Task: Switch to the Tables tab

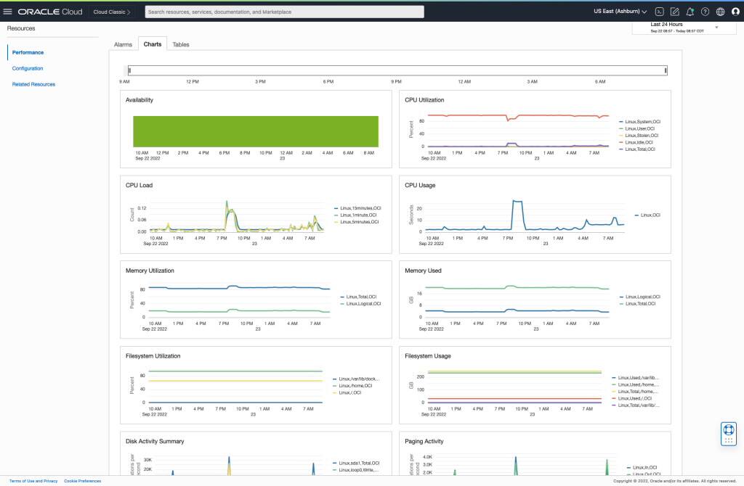Action: coord(181,44)
